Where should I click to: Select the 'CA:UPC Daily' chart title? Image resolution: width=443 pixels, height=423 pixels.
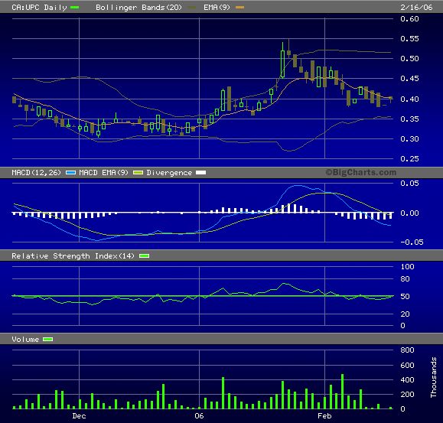39,8
